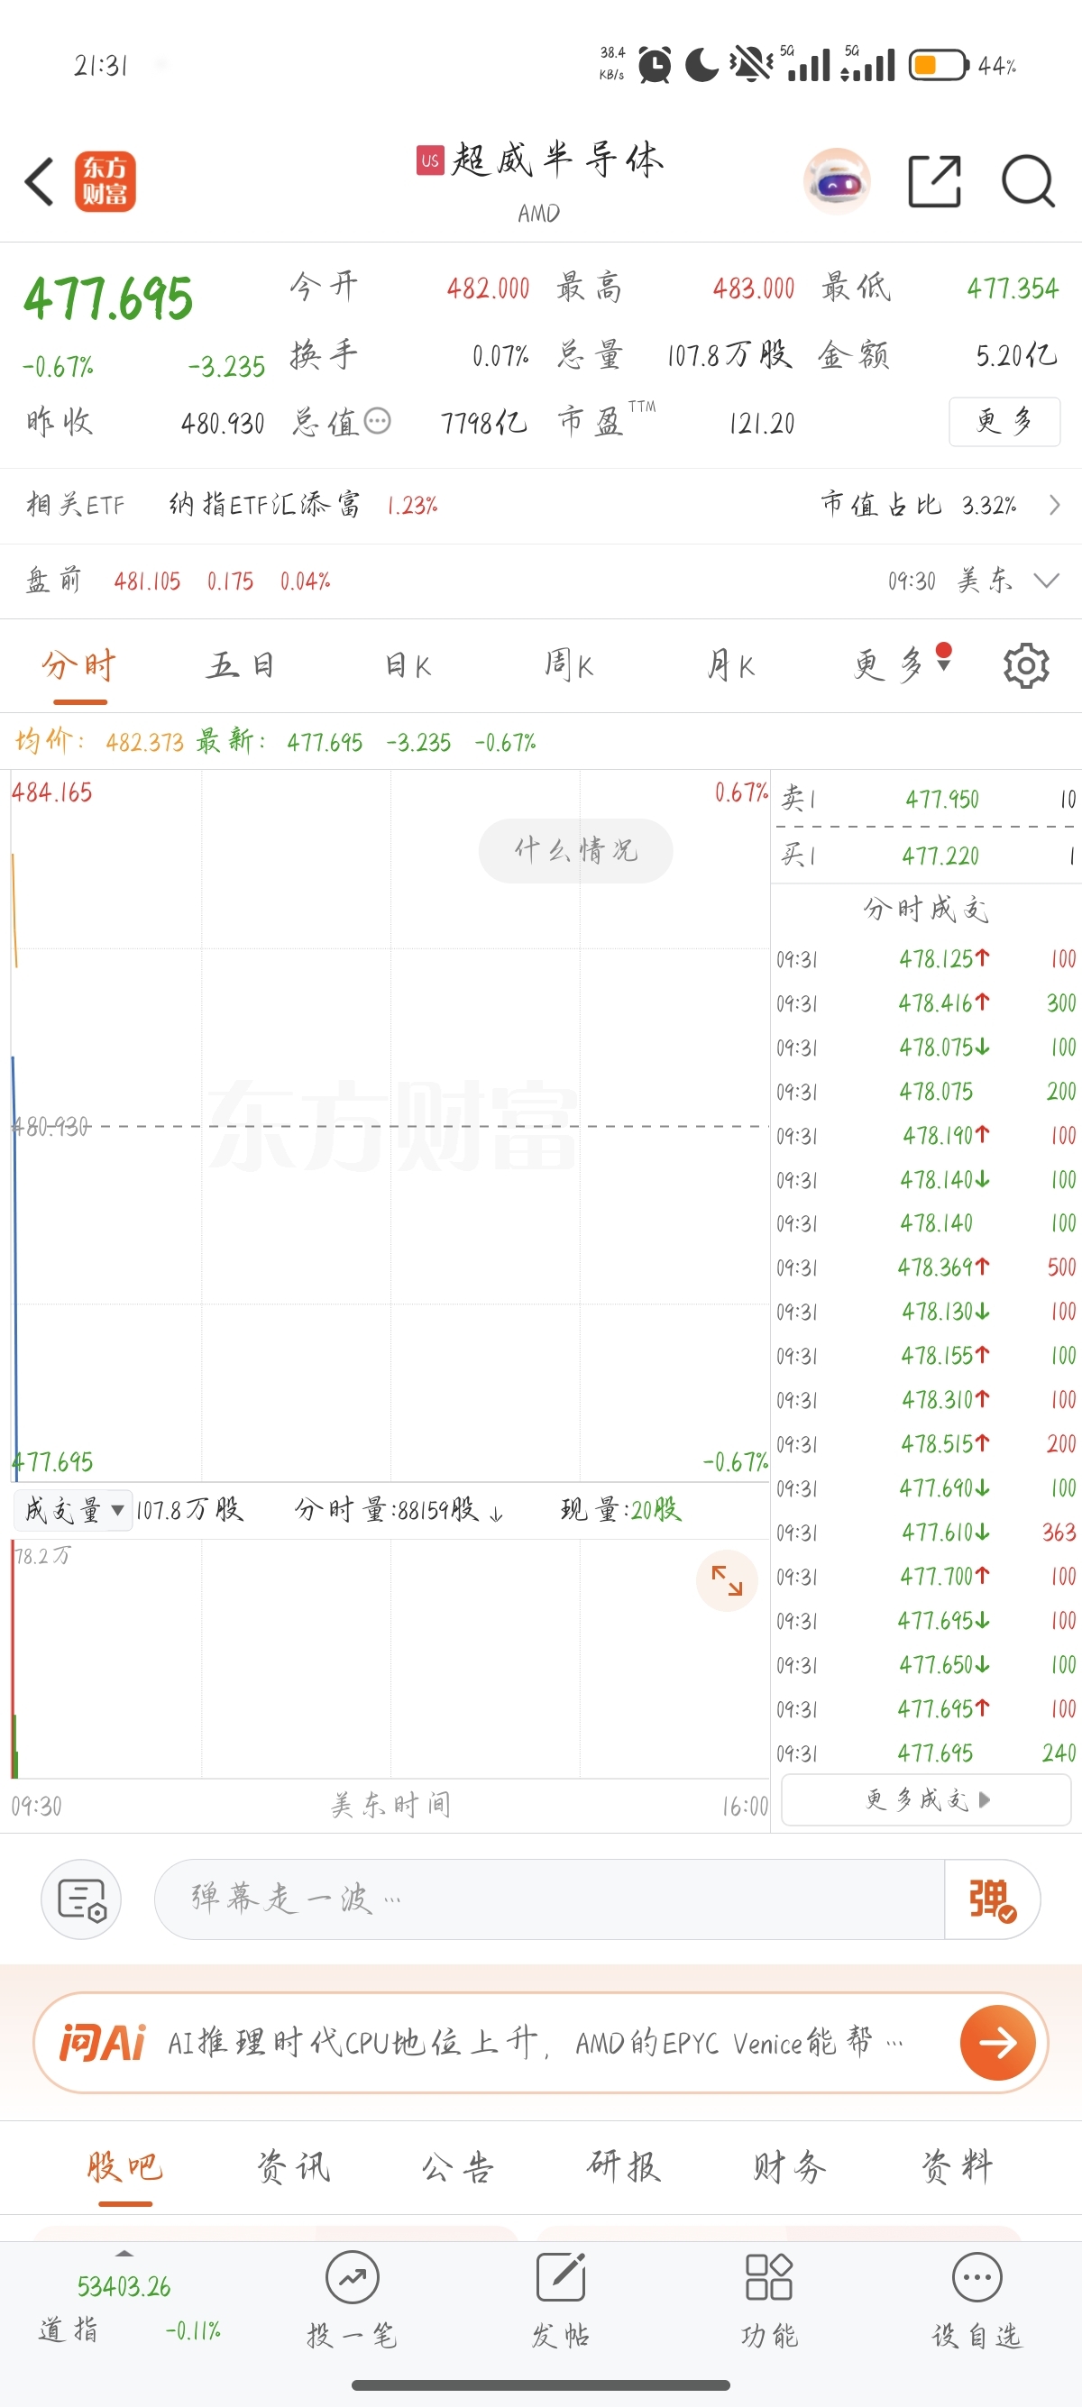
Task: Open the 公告 tab
Action: (458, 2167)
